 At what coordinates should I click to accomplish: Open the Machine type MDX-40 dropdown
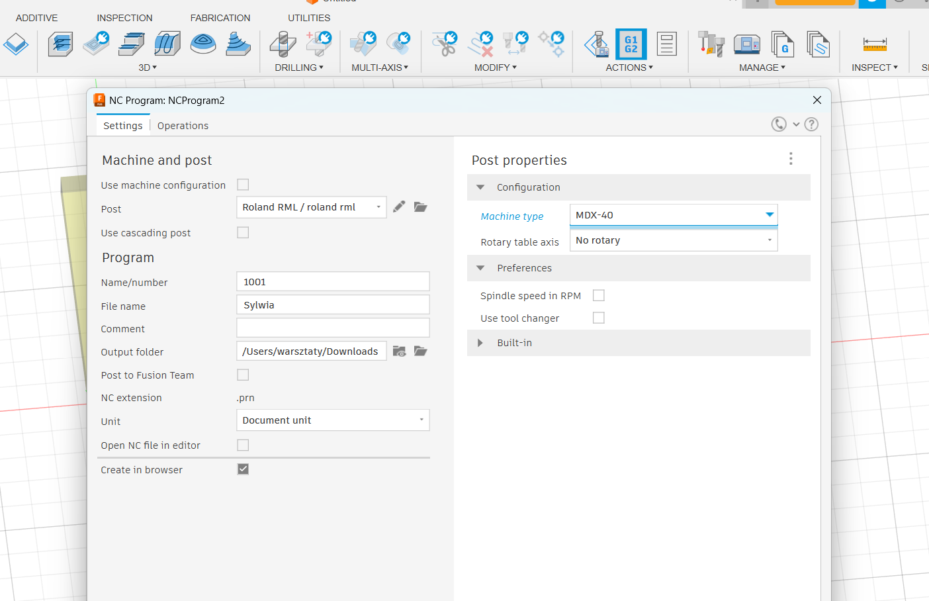(x=674, y=215)
